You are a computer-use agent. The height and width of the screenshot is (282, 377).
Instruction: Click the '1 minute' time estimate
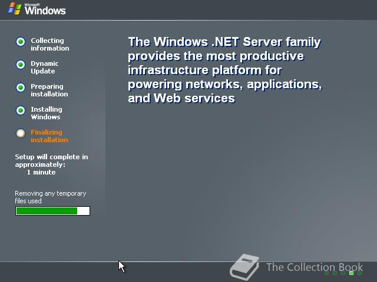click(x=41, y=172)
